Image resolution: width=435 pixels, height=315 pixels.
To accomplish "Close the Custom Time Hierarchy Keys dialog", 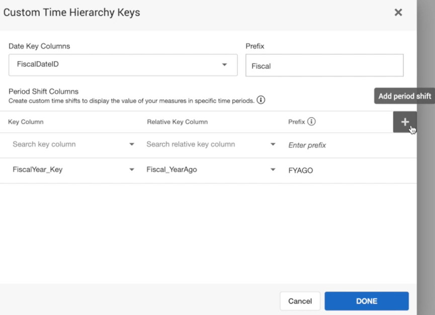I will coord(398,13).
